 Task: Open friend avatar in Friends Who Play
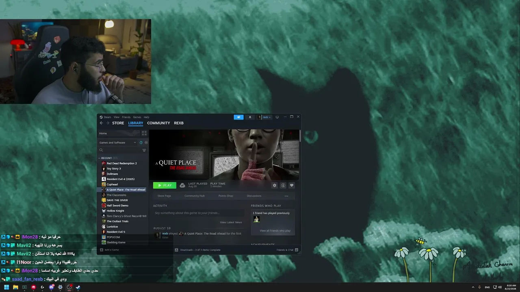coord(256,219)
